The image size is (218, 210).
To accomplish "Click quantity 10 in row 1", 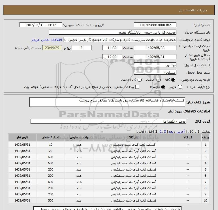I will (51, 145).
